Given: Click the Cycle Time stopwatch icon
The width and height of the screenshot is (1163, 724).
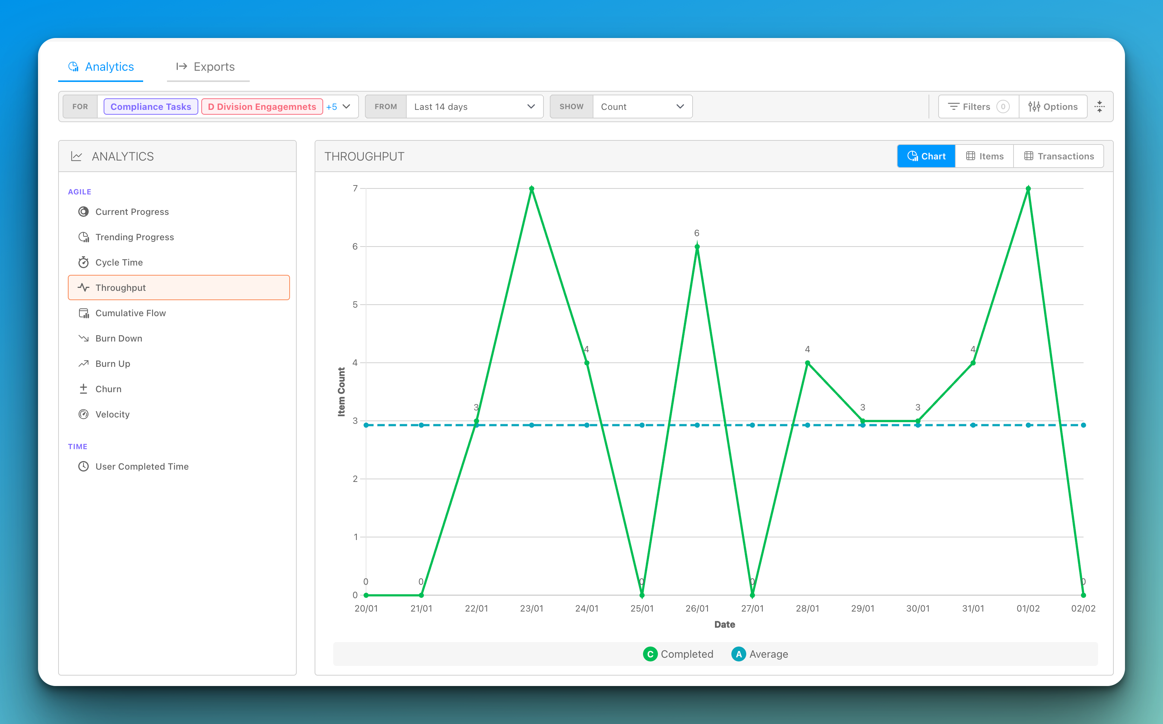Looking at the screenshot, I should (83, 263).
